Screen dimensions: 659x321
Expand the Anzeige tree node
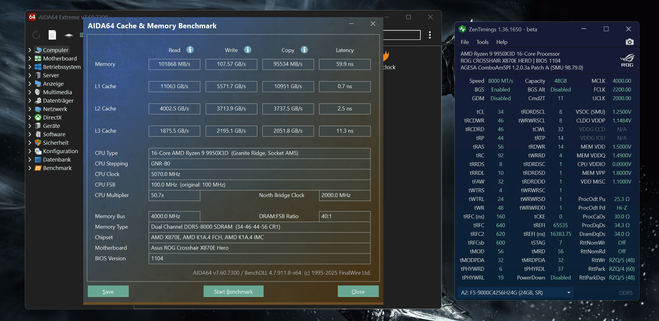pyautogui.click(x=30, y=84)
